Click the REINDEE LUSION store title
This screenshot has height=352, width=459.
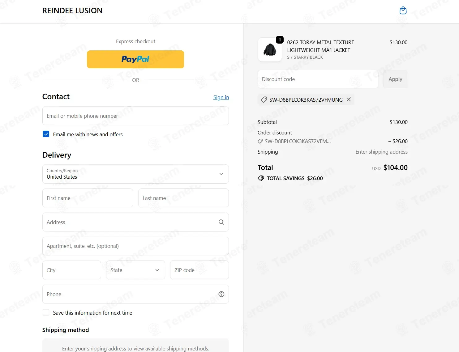[72, 11]
